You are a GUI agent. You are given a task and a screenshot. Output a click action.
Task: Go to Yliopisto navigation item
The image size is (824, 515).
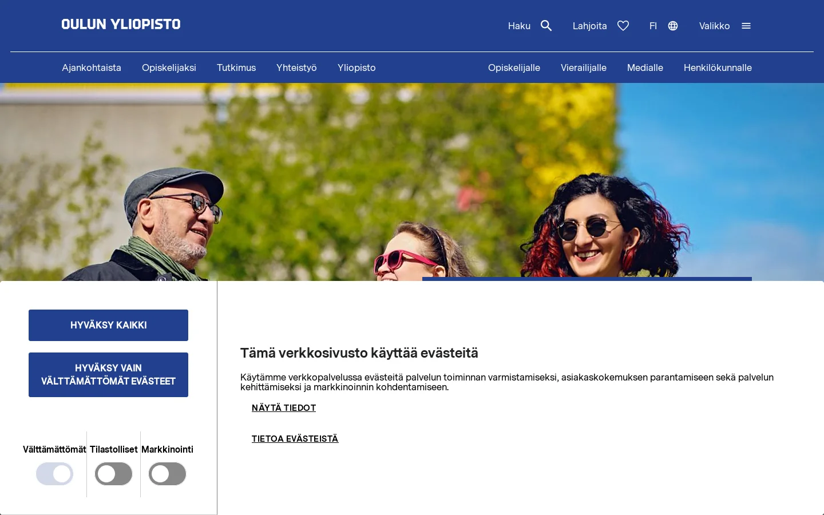pos(356,68)
